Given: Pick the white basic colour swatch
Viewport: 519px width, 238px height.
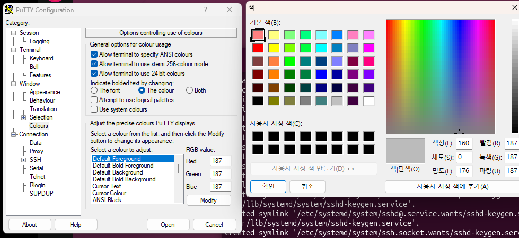Looking at the screenshot, I should (x=369, y=100).
